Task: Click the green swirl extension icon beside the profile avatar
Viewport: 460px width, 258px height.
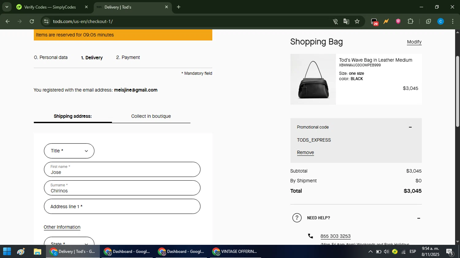Action: tap(428, 21)
